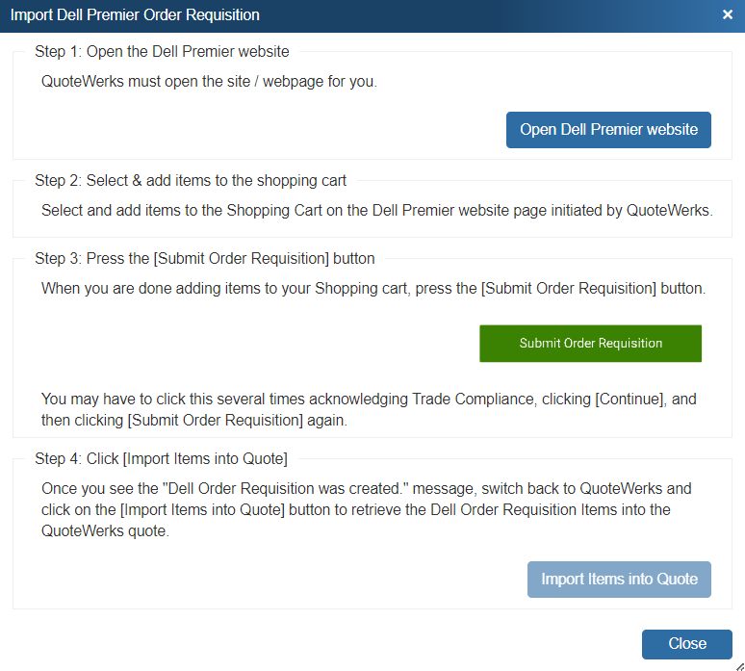Screen dimensions: 745x671
Task: Click the 'QuoteWerks must open the site' text
Action: point(209,82)
